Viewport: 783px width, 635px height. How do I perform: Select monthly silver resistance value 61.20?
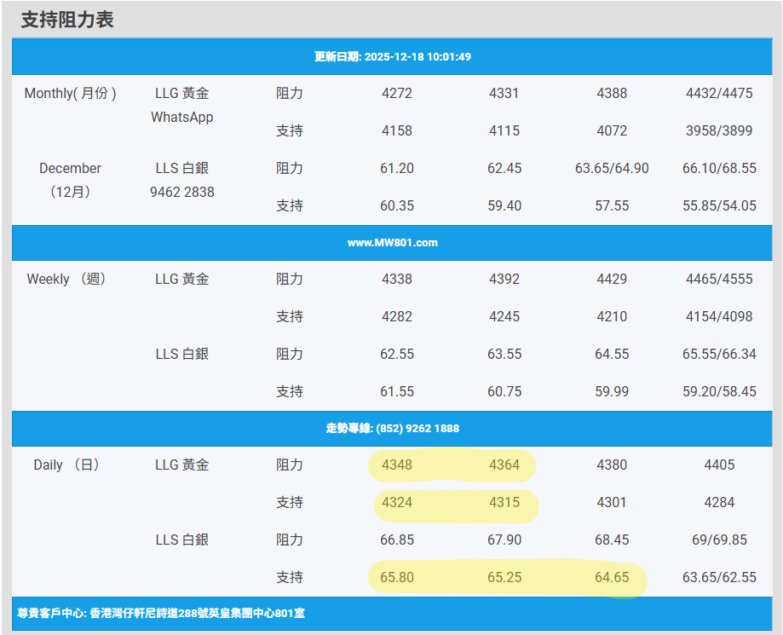pos(397,169)
